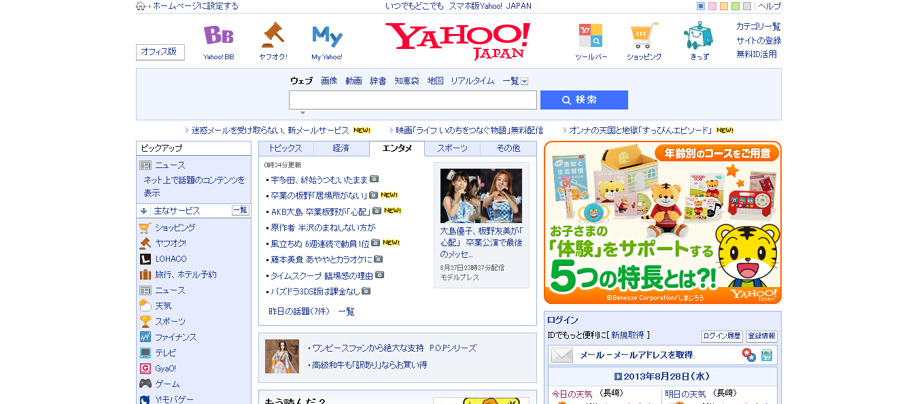The height and width of the screenshot is (404, 917).
Task: Open the スマホ版Yahoo! JAPAN top link
Action: [x=490, y=6]
